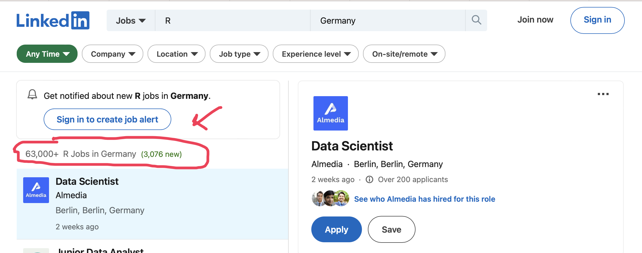Expand the Experience level filter
The height and width of the screenshot is (253, 642).
coord(316,54)
